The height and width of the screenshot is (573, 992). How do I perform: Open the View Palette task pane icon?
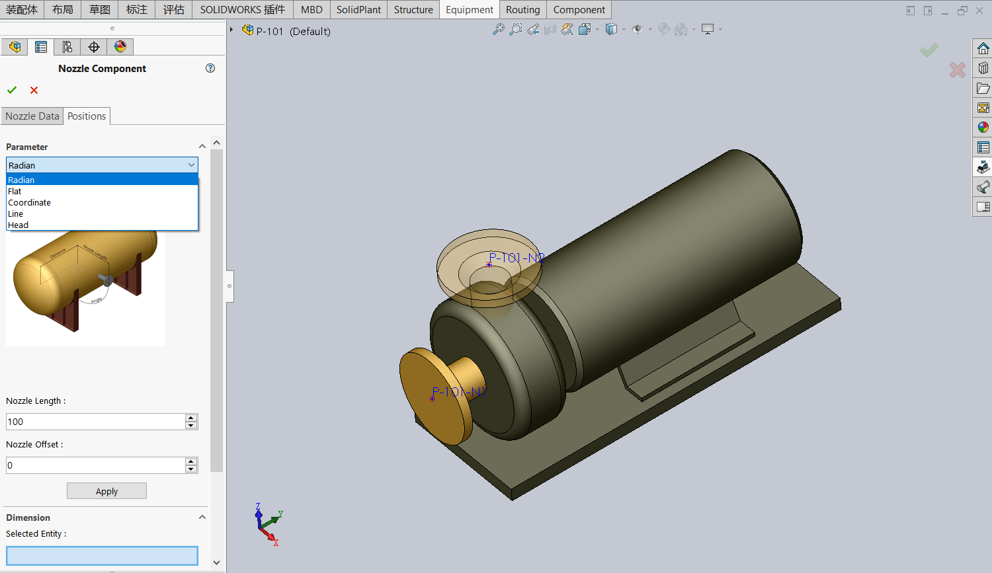pos(983,108)
